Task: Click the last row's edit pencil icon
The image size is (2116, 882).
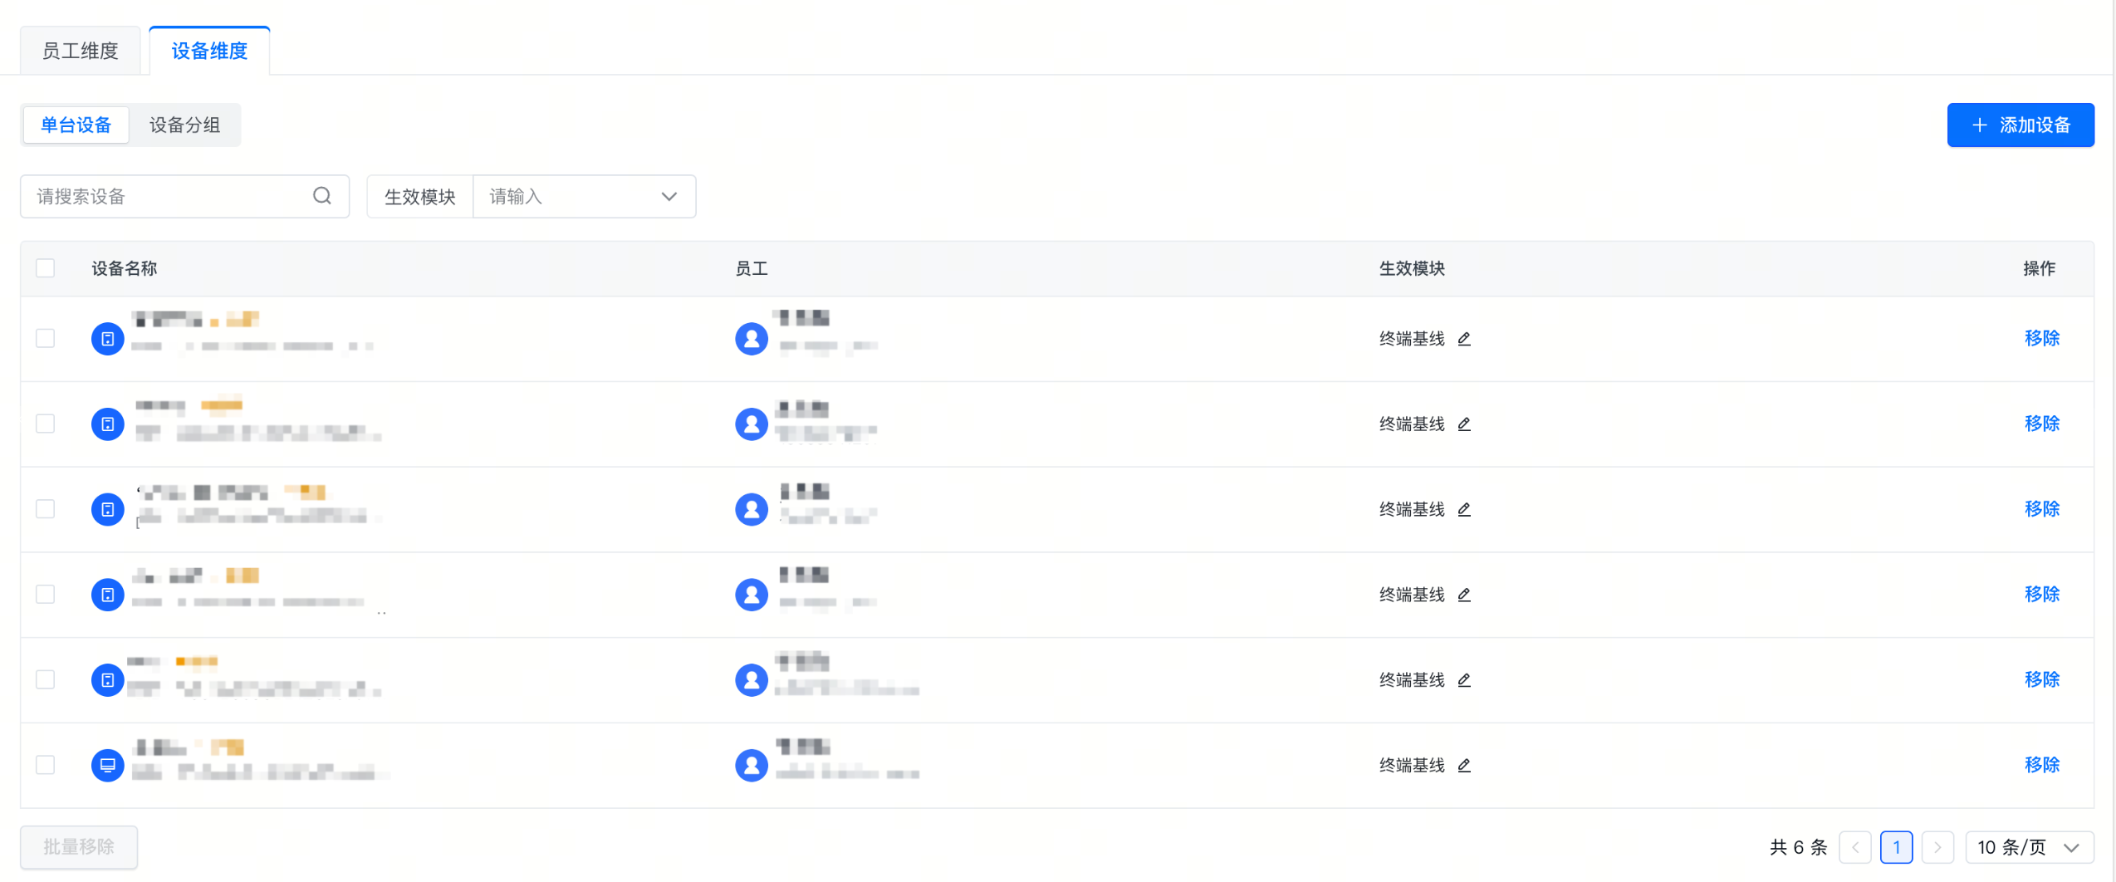Action: point(1464,765)
